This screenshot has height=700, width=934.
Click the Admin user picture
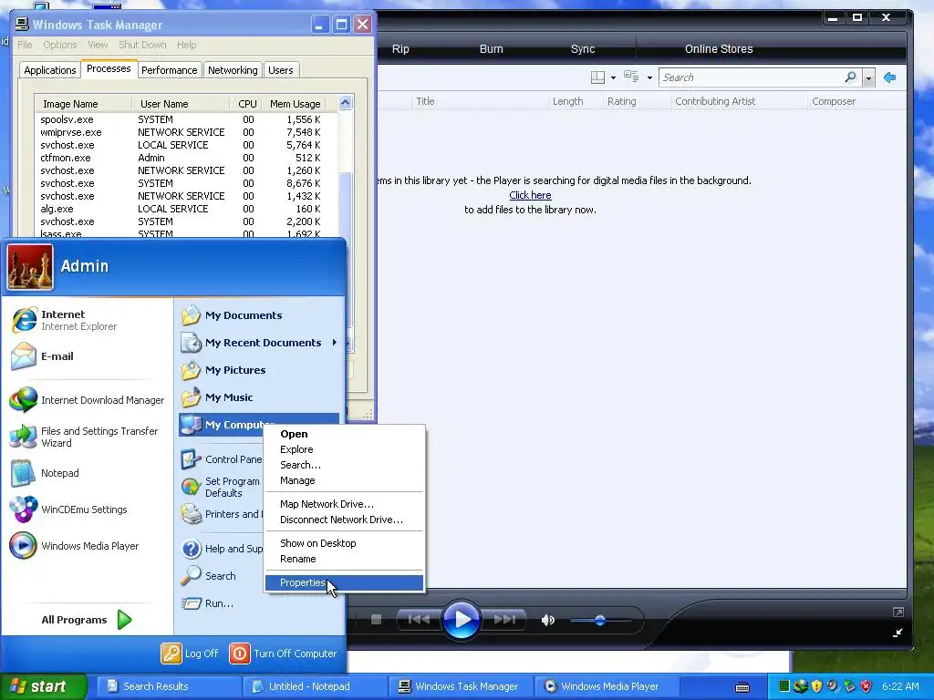30,267
